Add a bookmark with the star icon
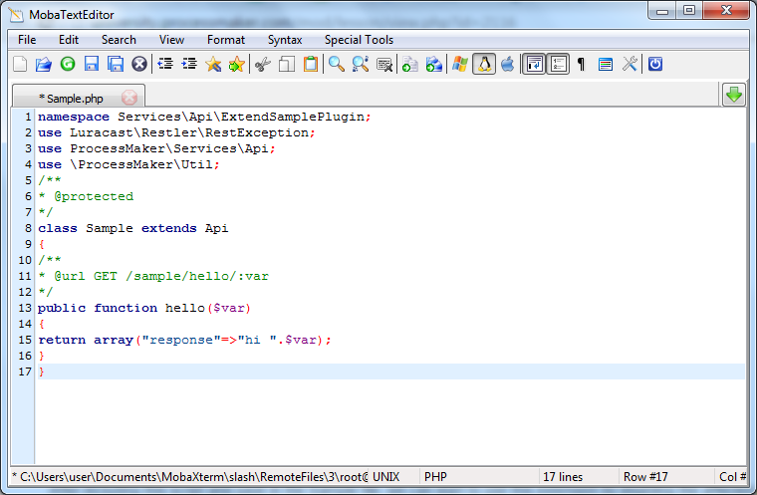The image size is (757, 495). 213,65
